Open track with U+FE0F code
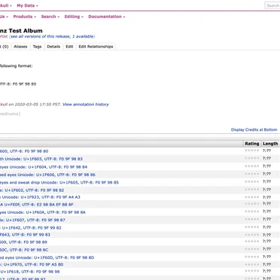This screenshot has width=280, height=280. tap(37, 205)
